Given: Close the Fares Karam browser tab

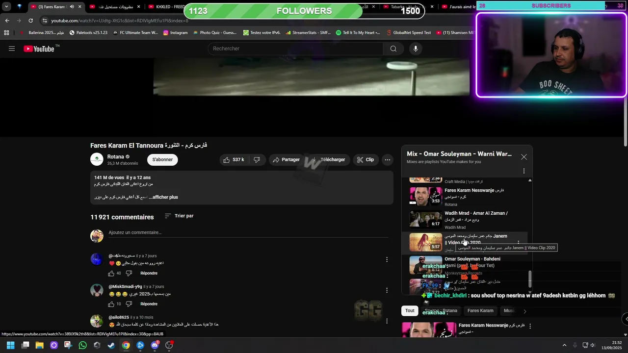Looking at the screenshot, I should coord(80,6).
